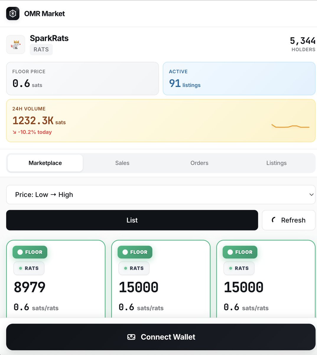Open the Orders tab
This screenshot has width=317, height=355.
(x=199, y=163)
